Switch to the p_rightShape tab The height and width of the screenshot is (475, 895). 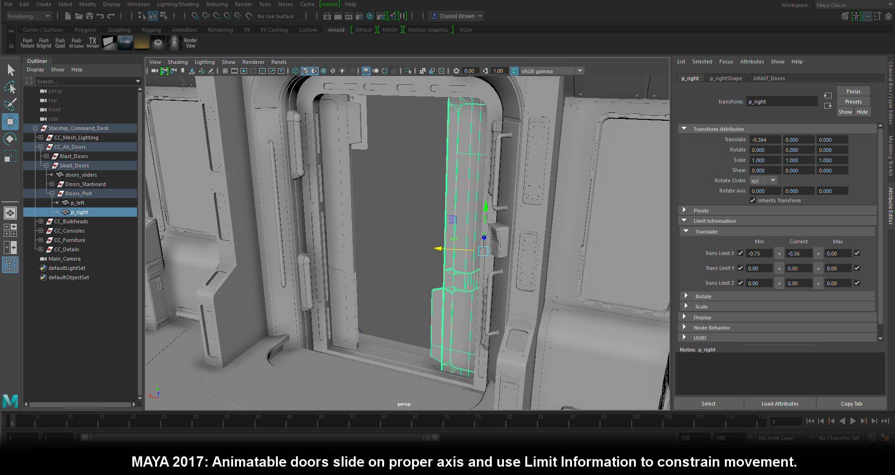[726, 78]
